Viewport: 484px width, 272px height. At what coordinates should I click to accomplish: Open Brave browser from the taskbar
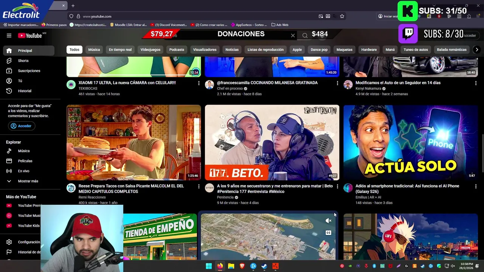pyautogui.click(x=242, y=266)
